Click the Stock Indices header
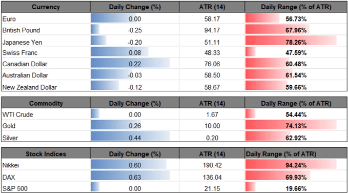348x193 pixels. [46, 154]
